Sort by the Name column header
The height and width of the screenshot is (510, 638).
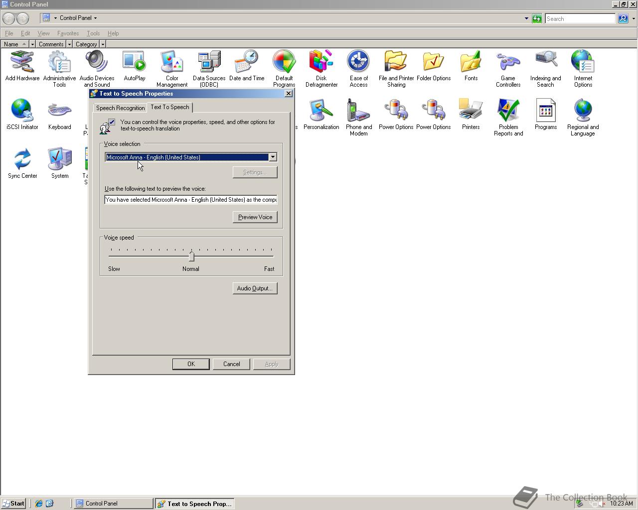point(15,44)
